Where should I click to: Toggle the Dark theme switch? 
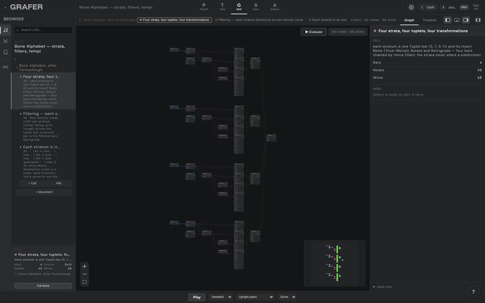click(428, 7)
